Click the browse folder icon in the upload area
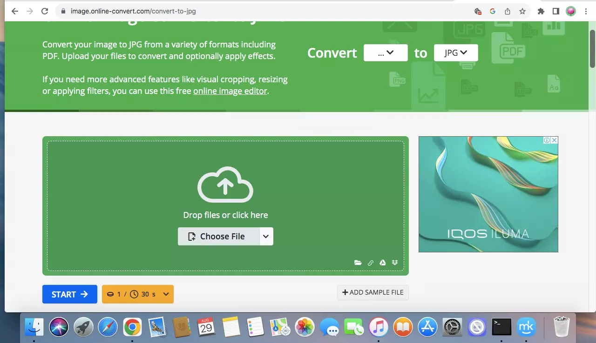Screen dimensions: 596x343 [358, 263]
